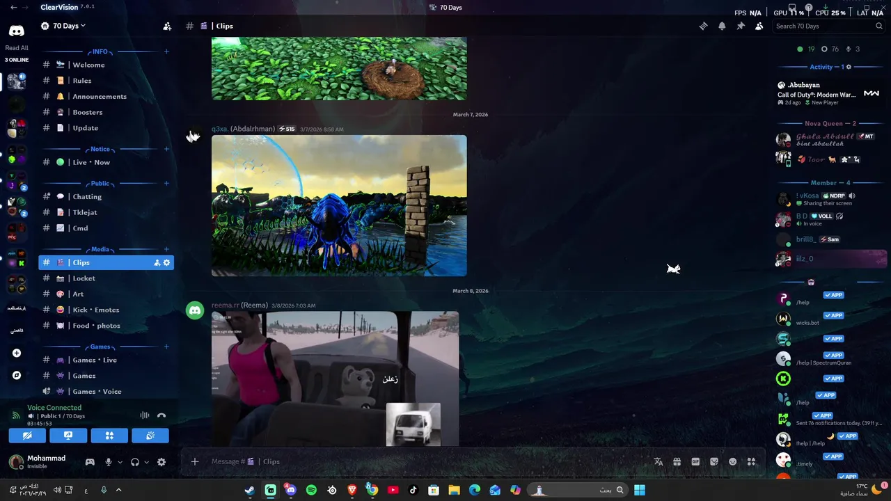Open the output device options arrow
Image resolution: width=891 pixels, height=501 pixels.
(x=146, y=462)
